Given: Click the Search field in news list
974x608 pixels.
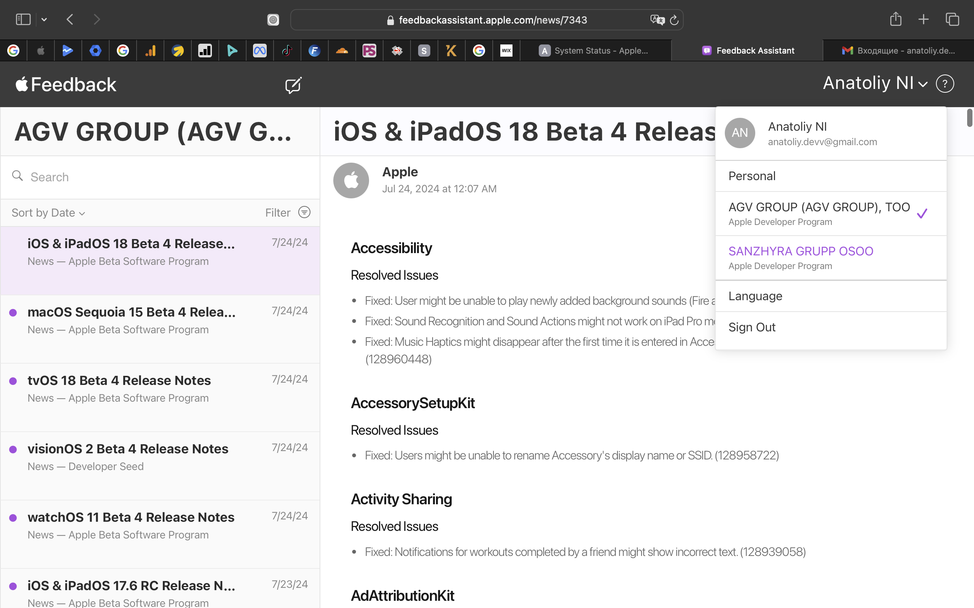Looking at the screenshot, I should point(160,177).
